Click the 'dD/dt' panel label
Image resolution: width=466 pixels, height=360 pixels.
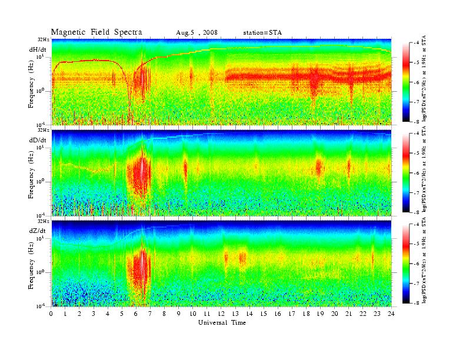(x=38, y=140)
